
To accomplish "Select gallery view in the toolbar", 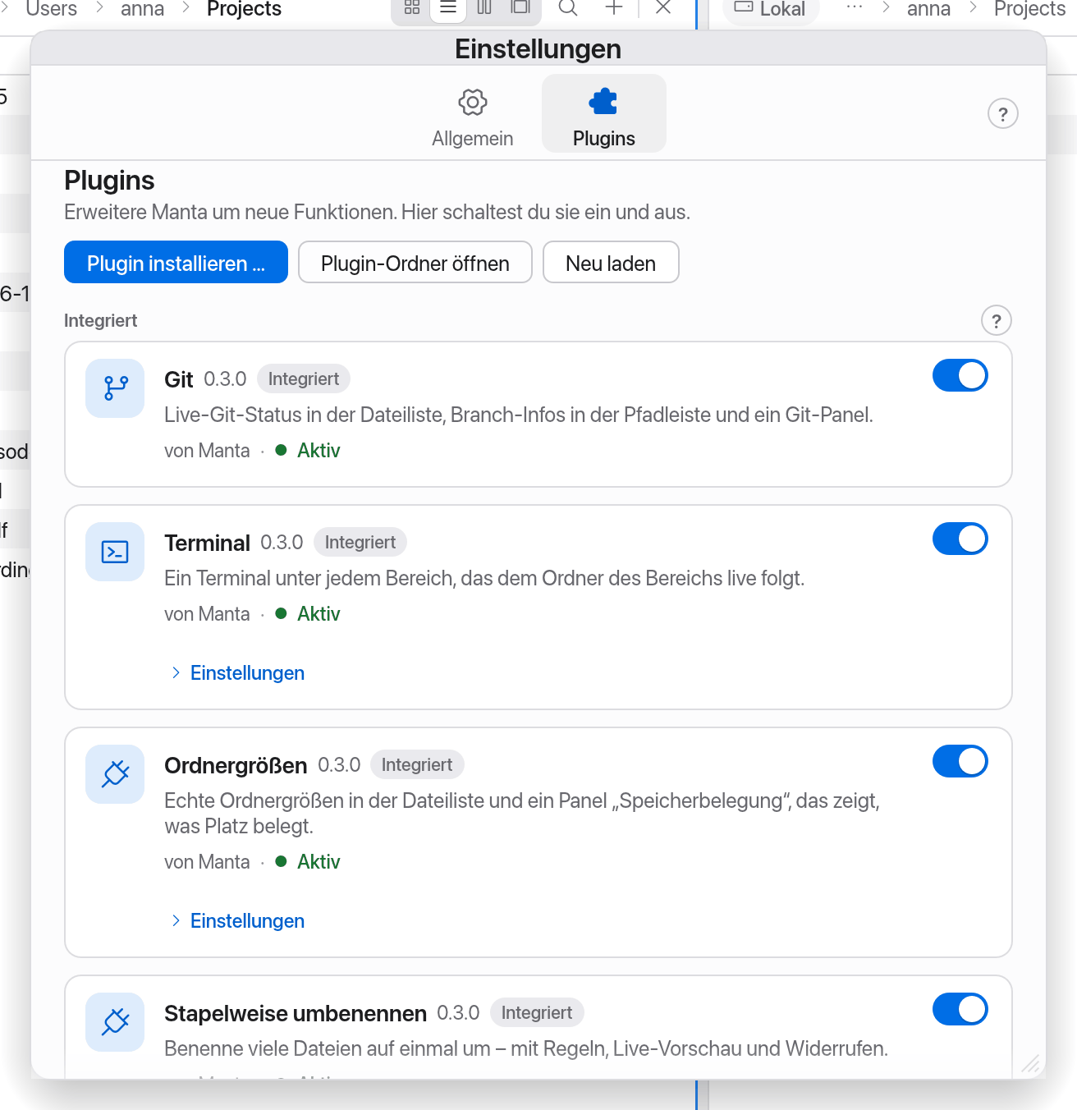I will pyautogui.click(x=520, y=8).
